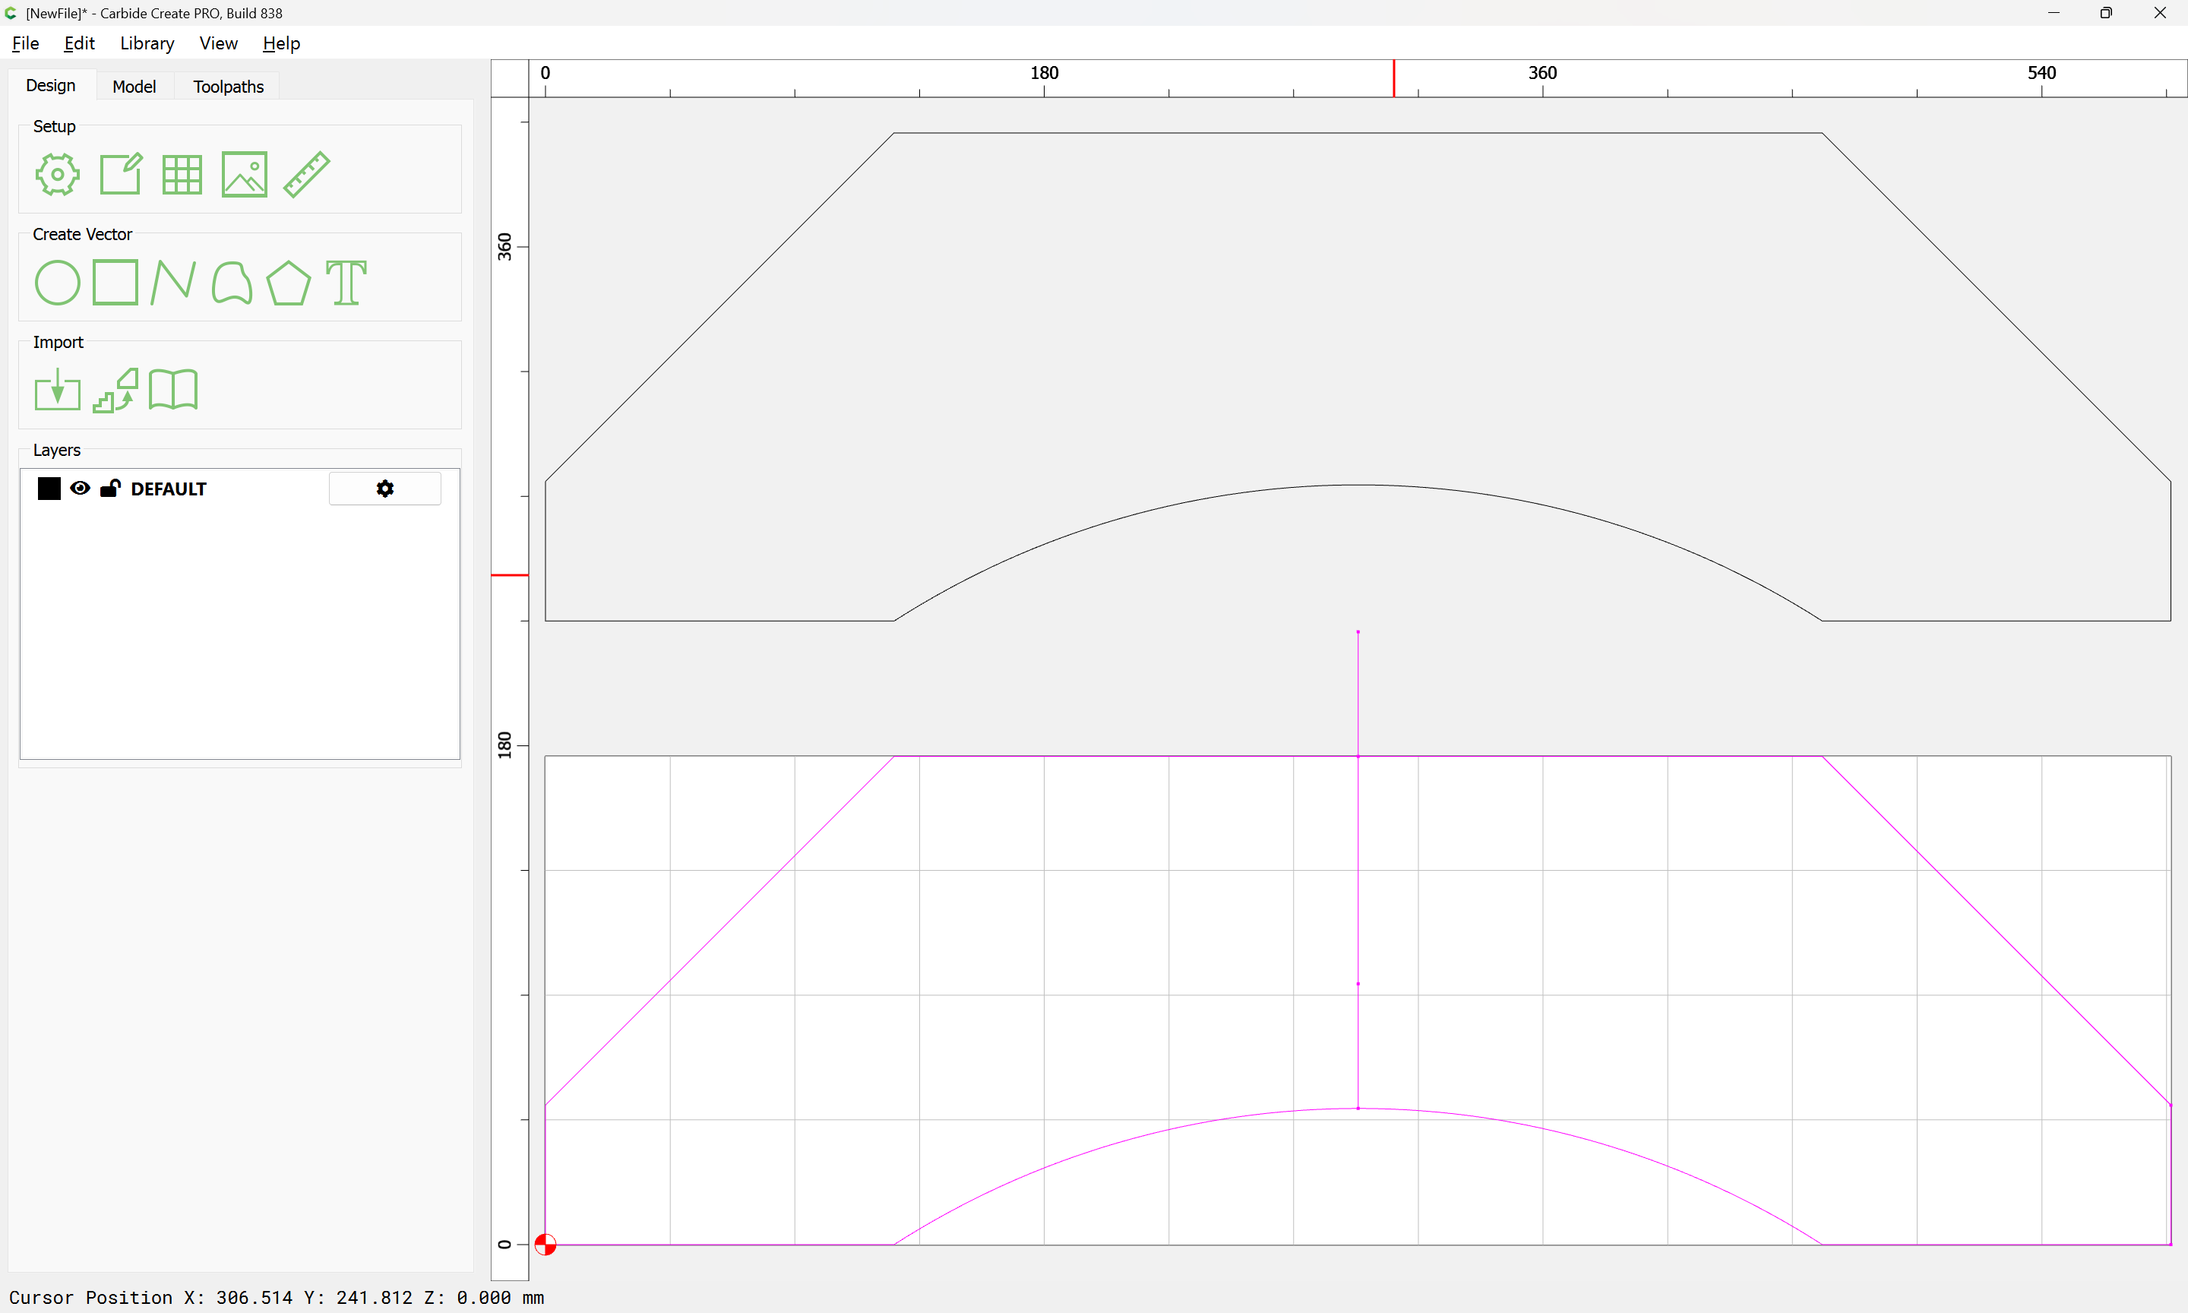Click the Import vector file icon

pos(58,391)
